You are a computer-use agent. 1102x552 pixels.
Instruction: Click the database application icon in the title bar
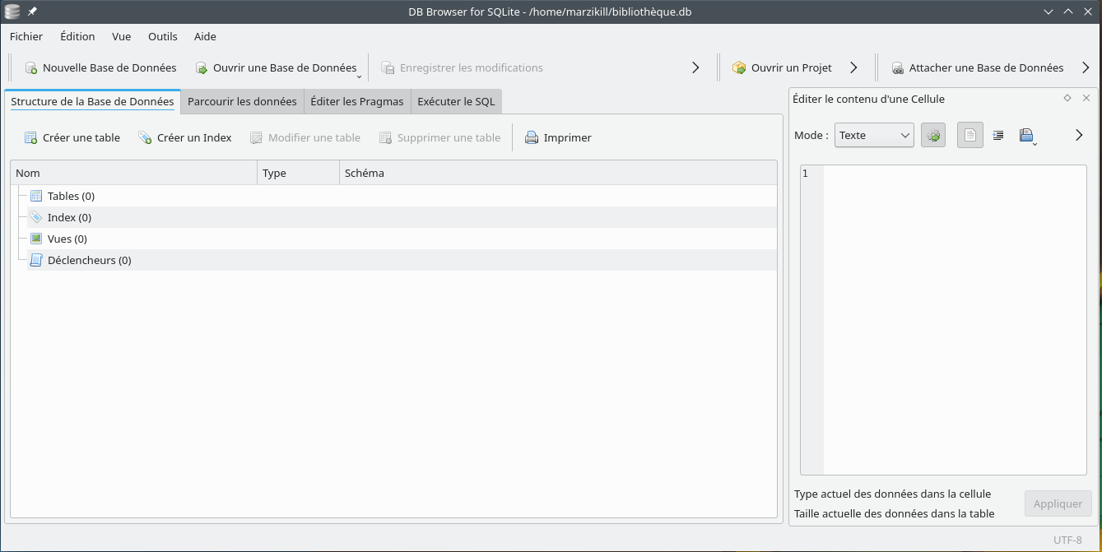coord(12,12)
